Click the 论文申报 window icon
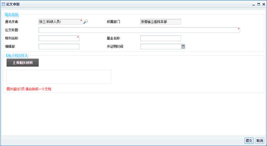 pos(3,4)
